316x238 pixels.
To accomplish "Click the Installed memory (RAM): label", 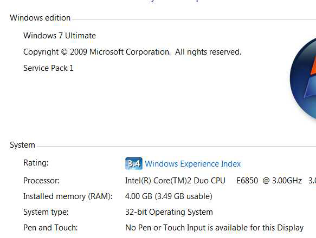I will click(x=68, y=196).
